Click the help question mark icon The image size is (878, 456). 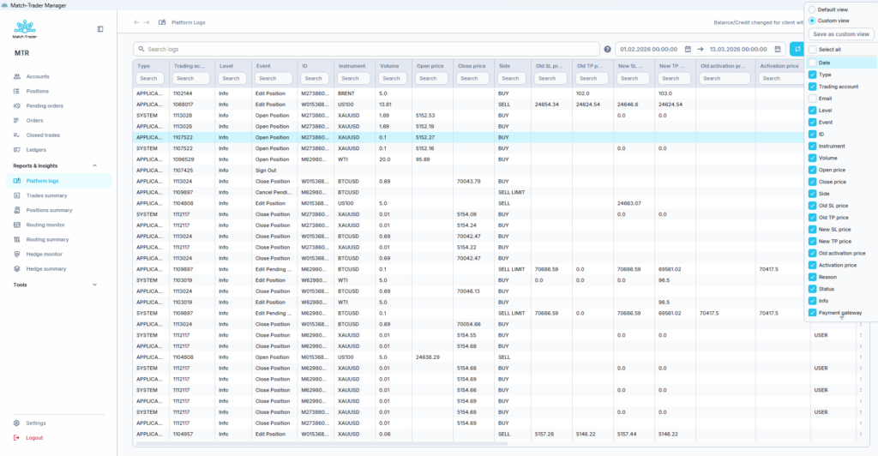607,50
